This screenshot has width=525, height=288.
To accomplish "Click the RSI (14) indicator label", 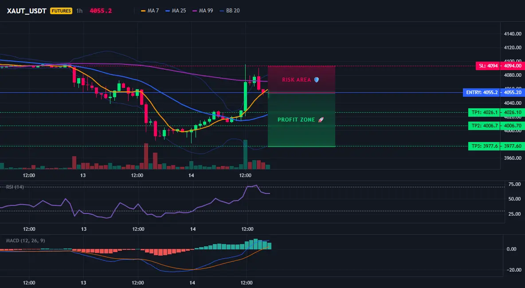I will (x=15, y=187).
